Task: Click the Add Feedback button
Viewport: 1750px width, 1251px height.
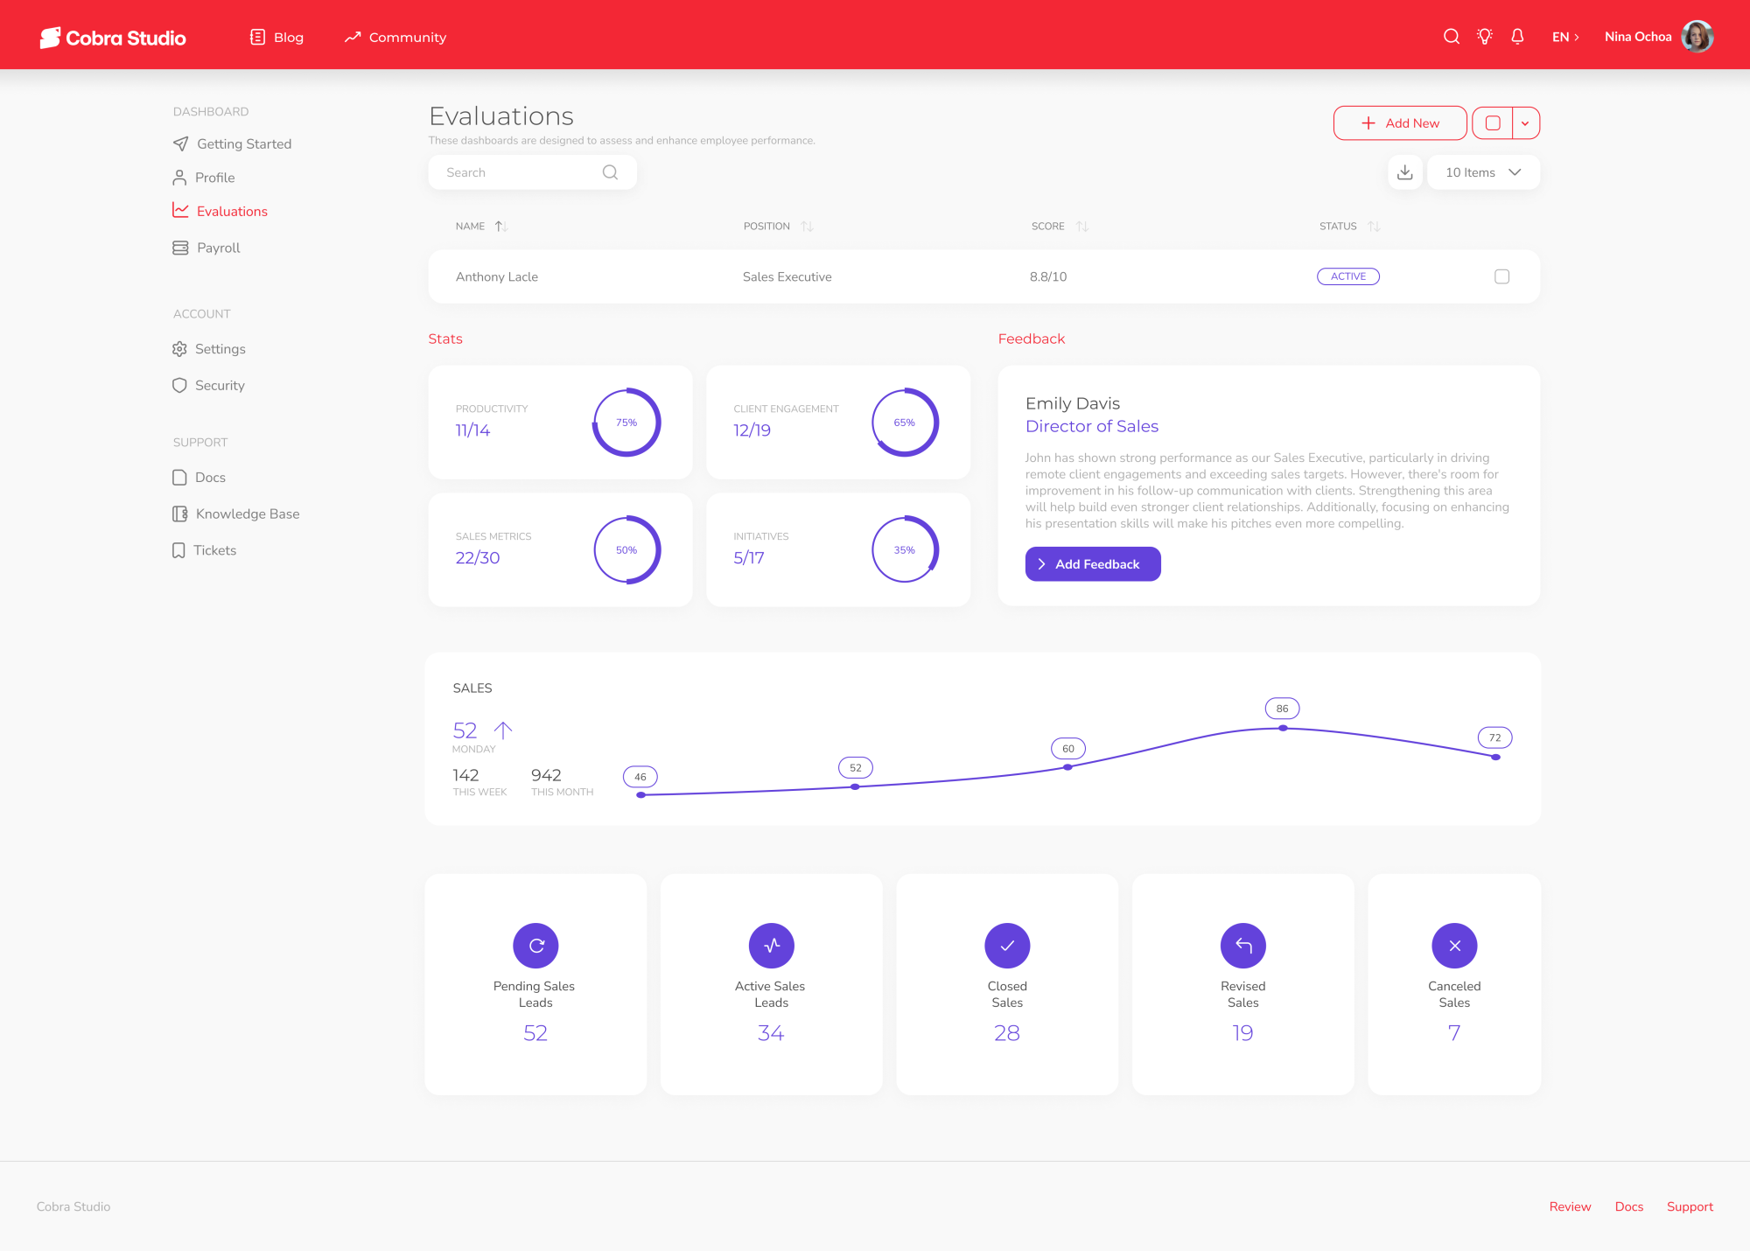Action: (1093, 564)
